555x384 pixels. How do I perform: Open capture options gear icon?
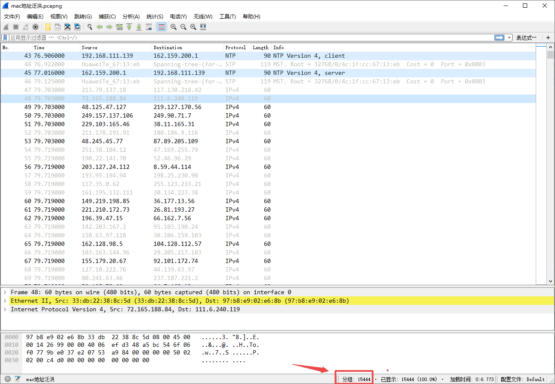(x=35, y=27)
